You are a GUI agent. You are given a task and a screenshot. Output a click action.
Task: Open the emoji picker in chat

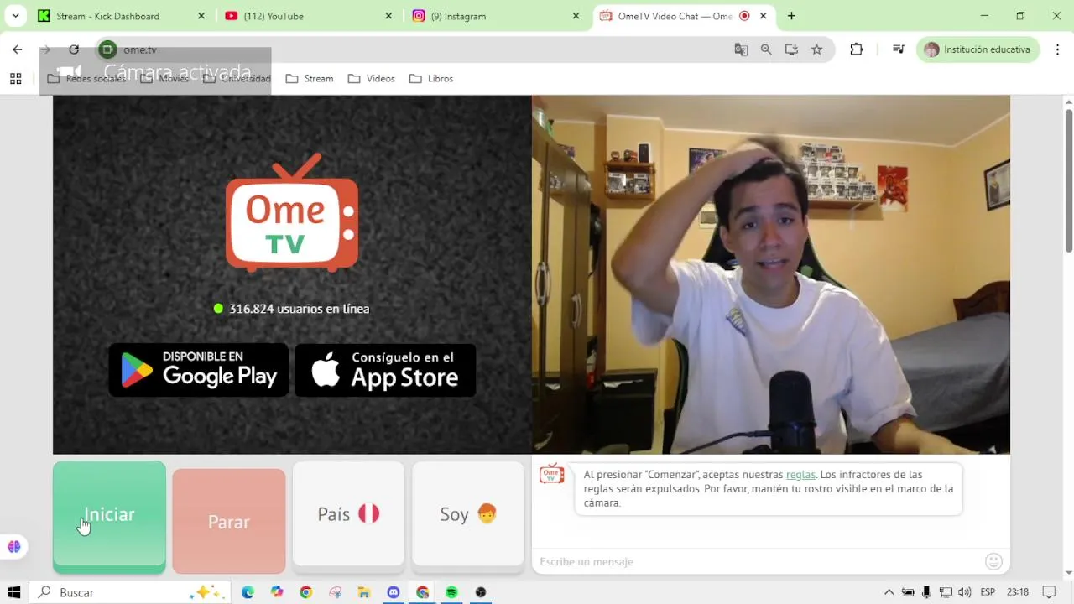(994, 561)
